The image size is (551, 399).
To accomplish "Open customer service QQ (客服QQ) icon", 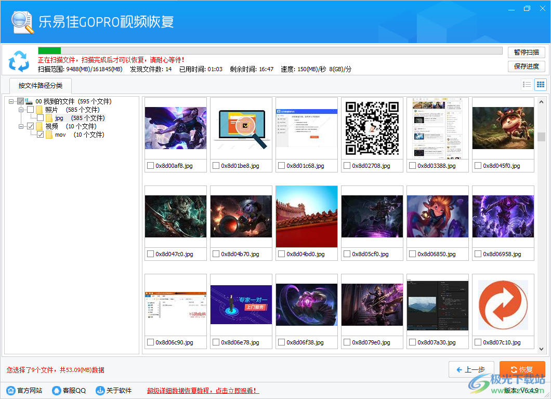I will pyautogui.click(x=56, y=390).
